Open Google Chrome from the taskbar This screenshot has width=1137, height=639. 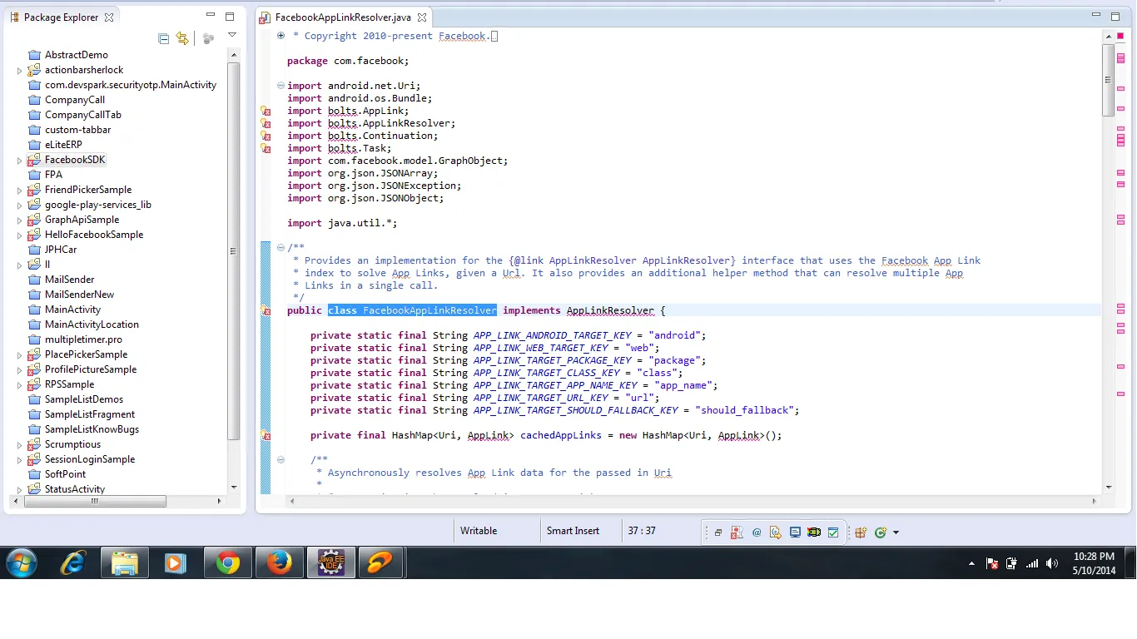(x=227, y=563)
